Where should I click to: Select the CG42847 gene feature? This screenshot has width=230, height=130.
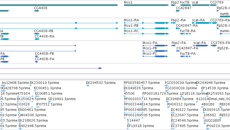[178, 11]
